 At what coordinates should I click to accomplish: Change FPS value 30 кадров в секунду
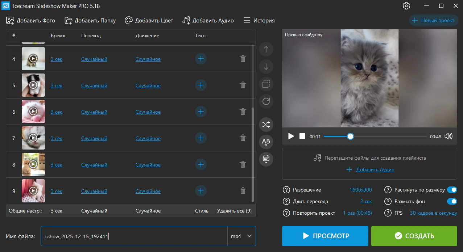pyautogui.click(x=433, y=213)
